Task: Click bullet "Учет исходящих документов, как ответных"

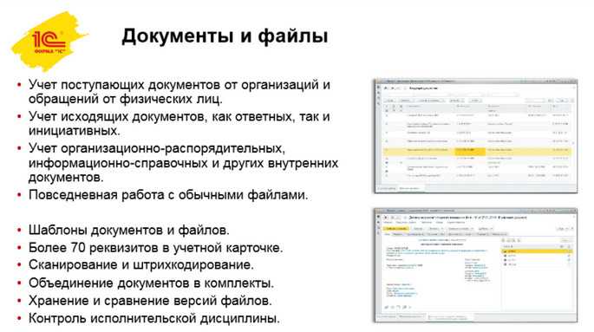Action: click(x=180, y=123)
